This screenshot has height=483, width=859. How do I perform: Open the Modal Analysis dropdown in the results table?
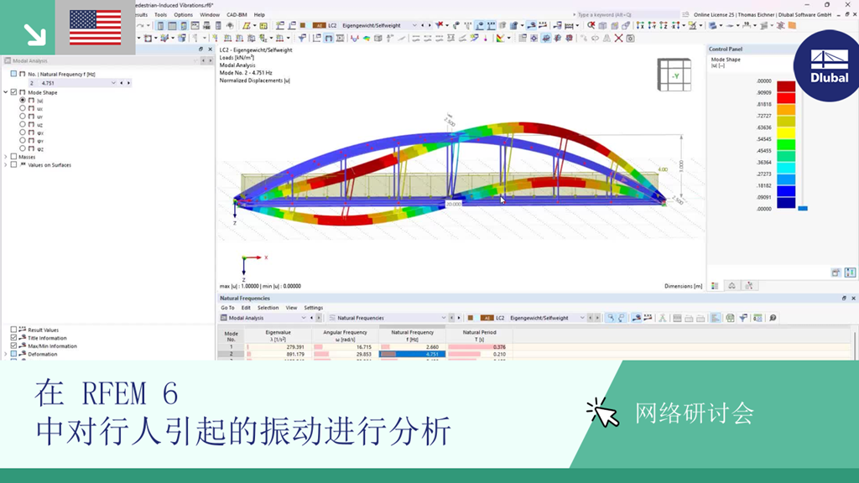point(304,318)
